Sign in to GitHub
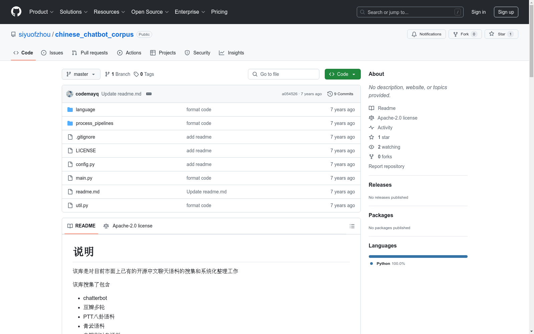The width and height of the screenshot is (534, 334). 478,12
